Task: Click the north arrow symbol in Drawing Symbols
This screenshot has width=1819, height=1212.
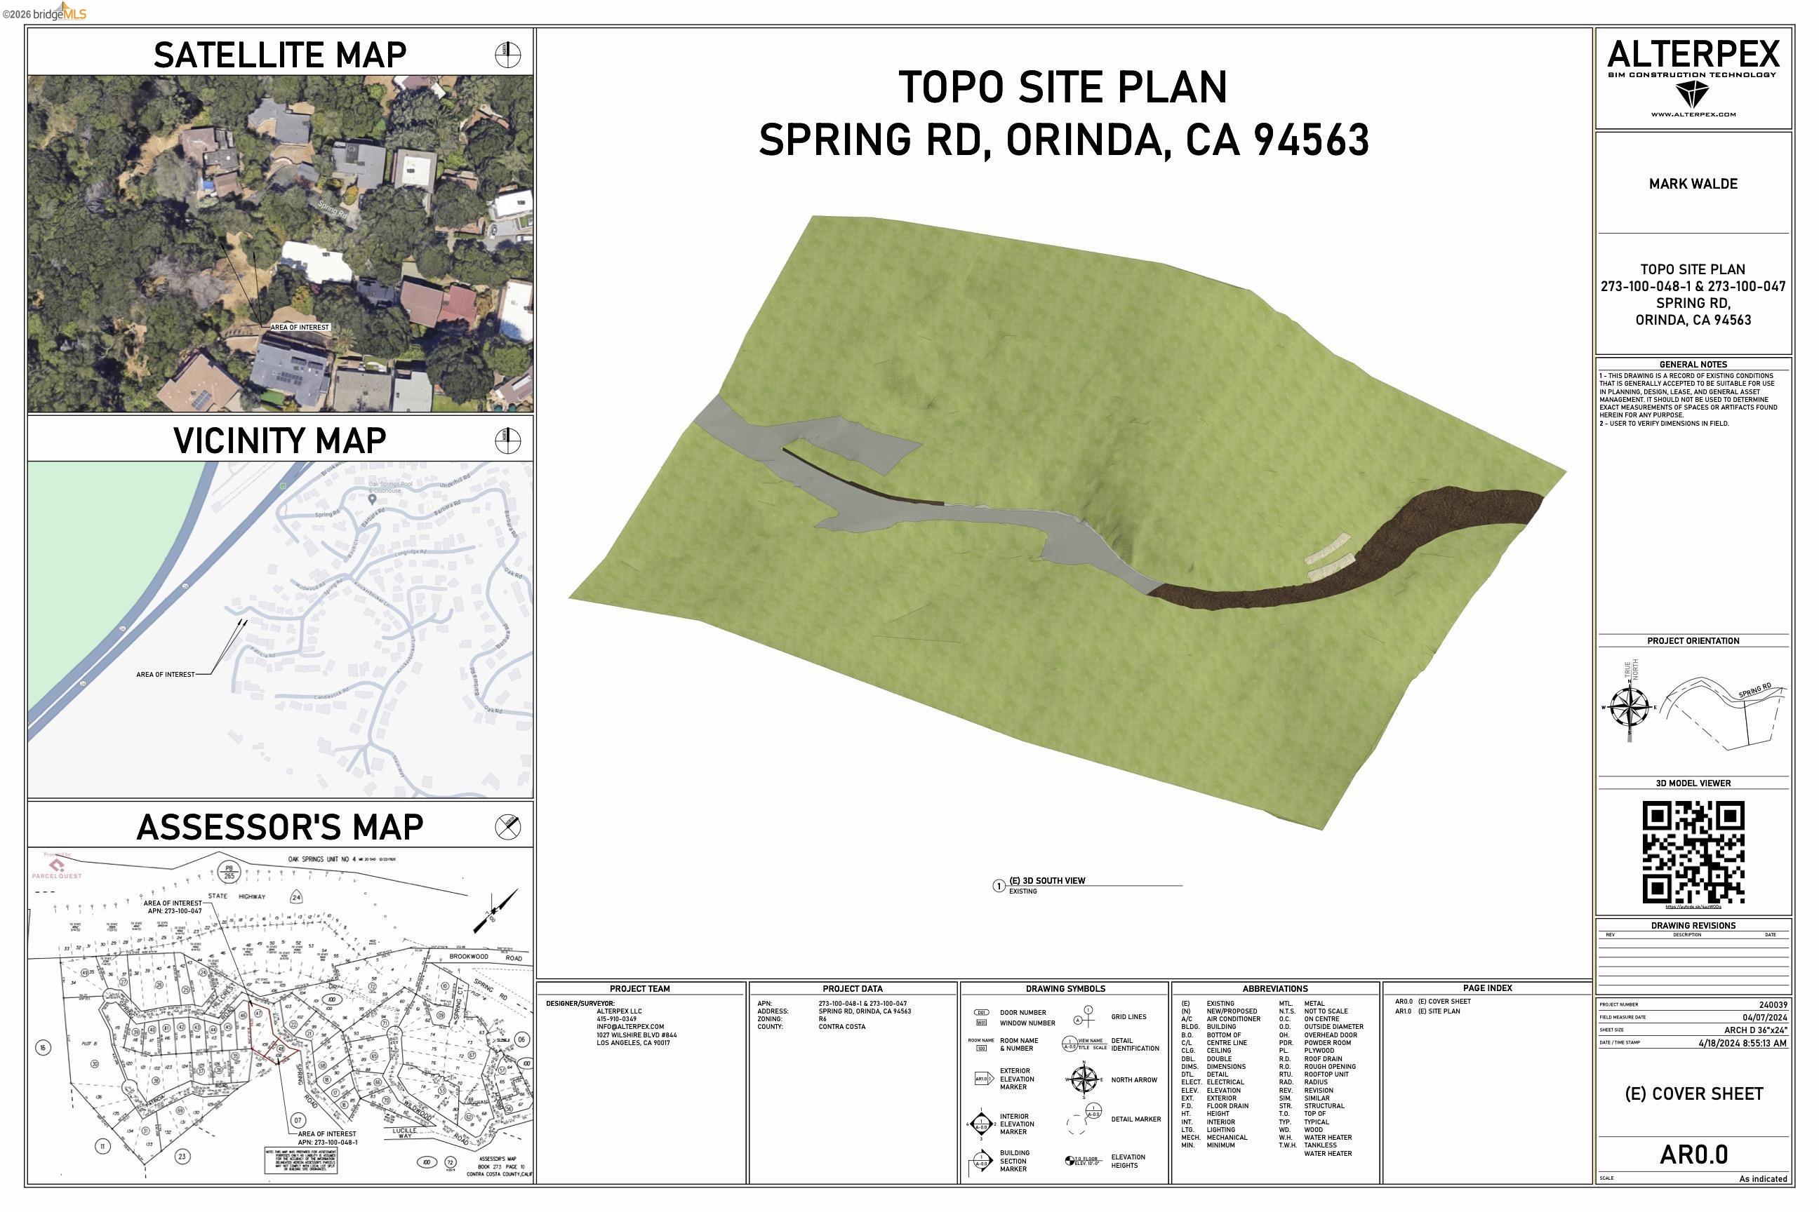Action: point(1084,1079)
